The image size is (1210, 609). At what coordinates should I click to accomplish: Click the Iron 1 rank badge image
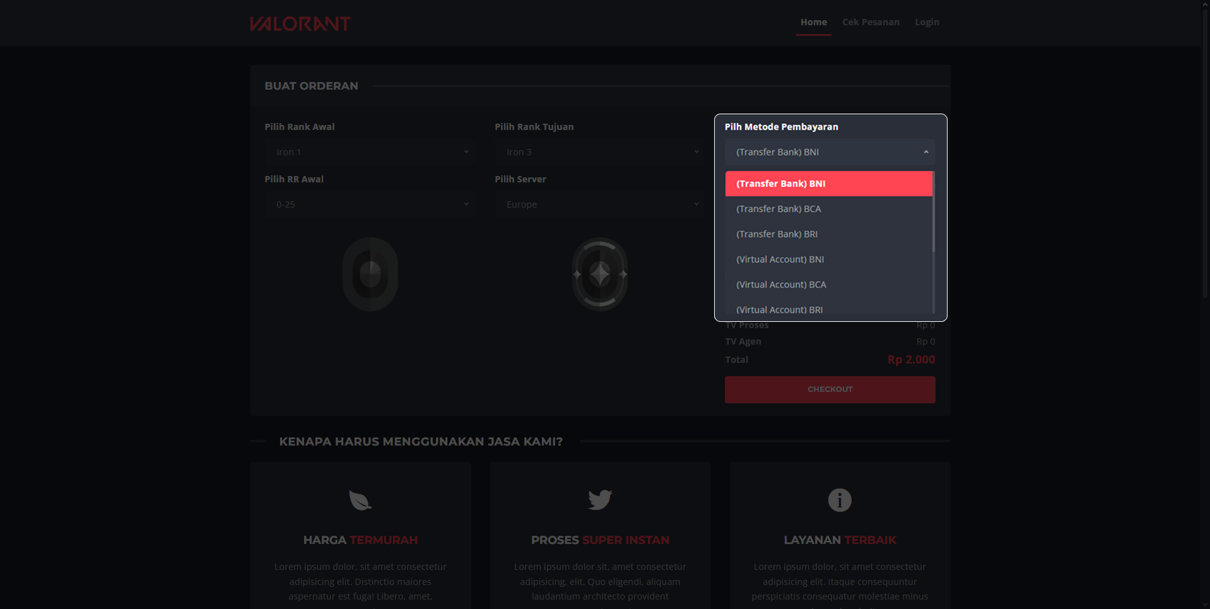click(x=370, y=274)
